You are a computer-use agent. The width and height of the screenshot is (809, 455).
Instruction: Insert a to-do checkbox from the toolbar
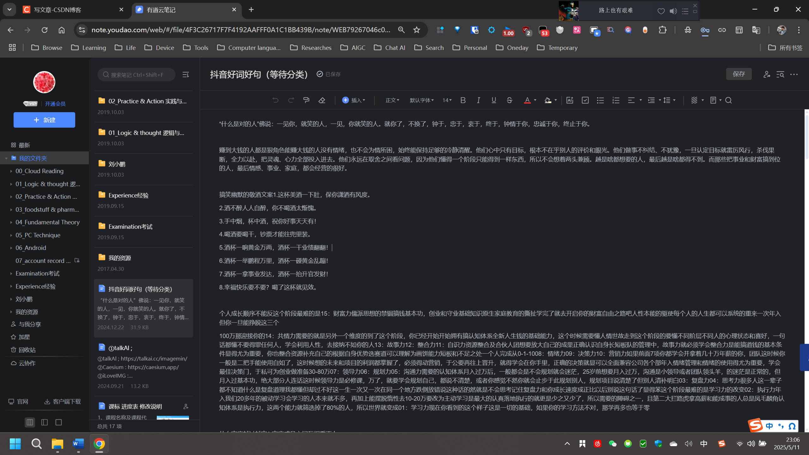point(585,100)
